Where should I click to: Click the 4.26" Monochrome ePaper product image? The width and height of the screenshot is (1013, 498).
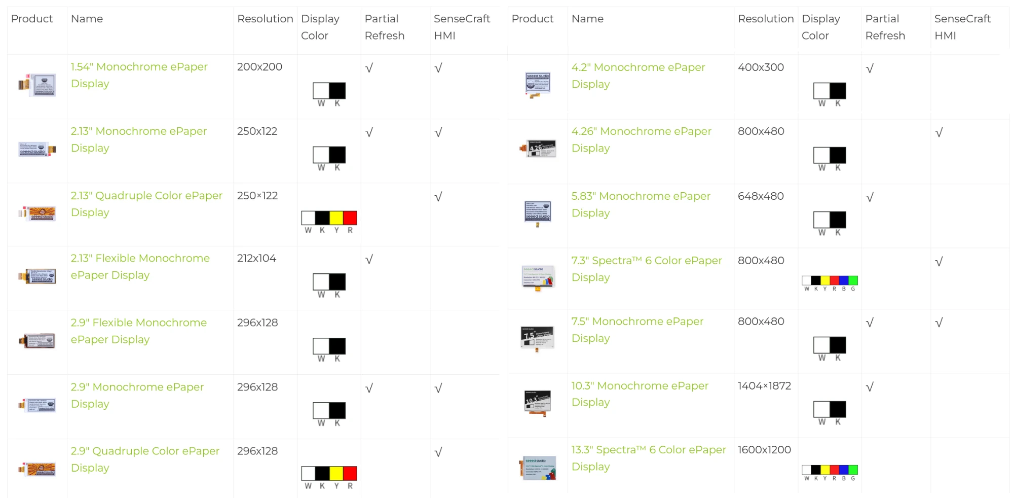pos(538,149)
